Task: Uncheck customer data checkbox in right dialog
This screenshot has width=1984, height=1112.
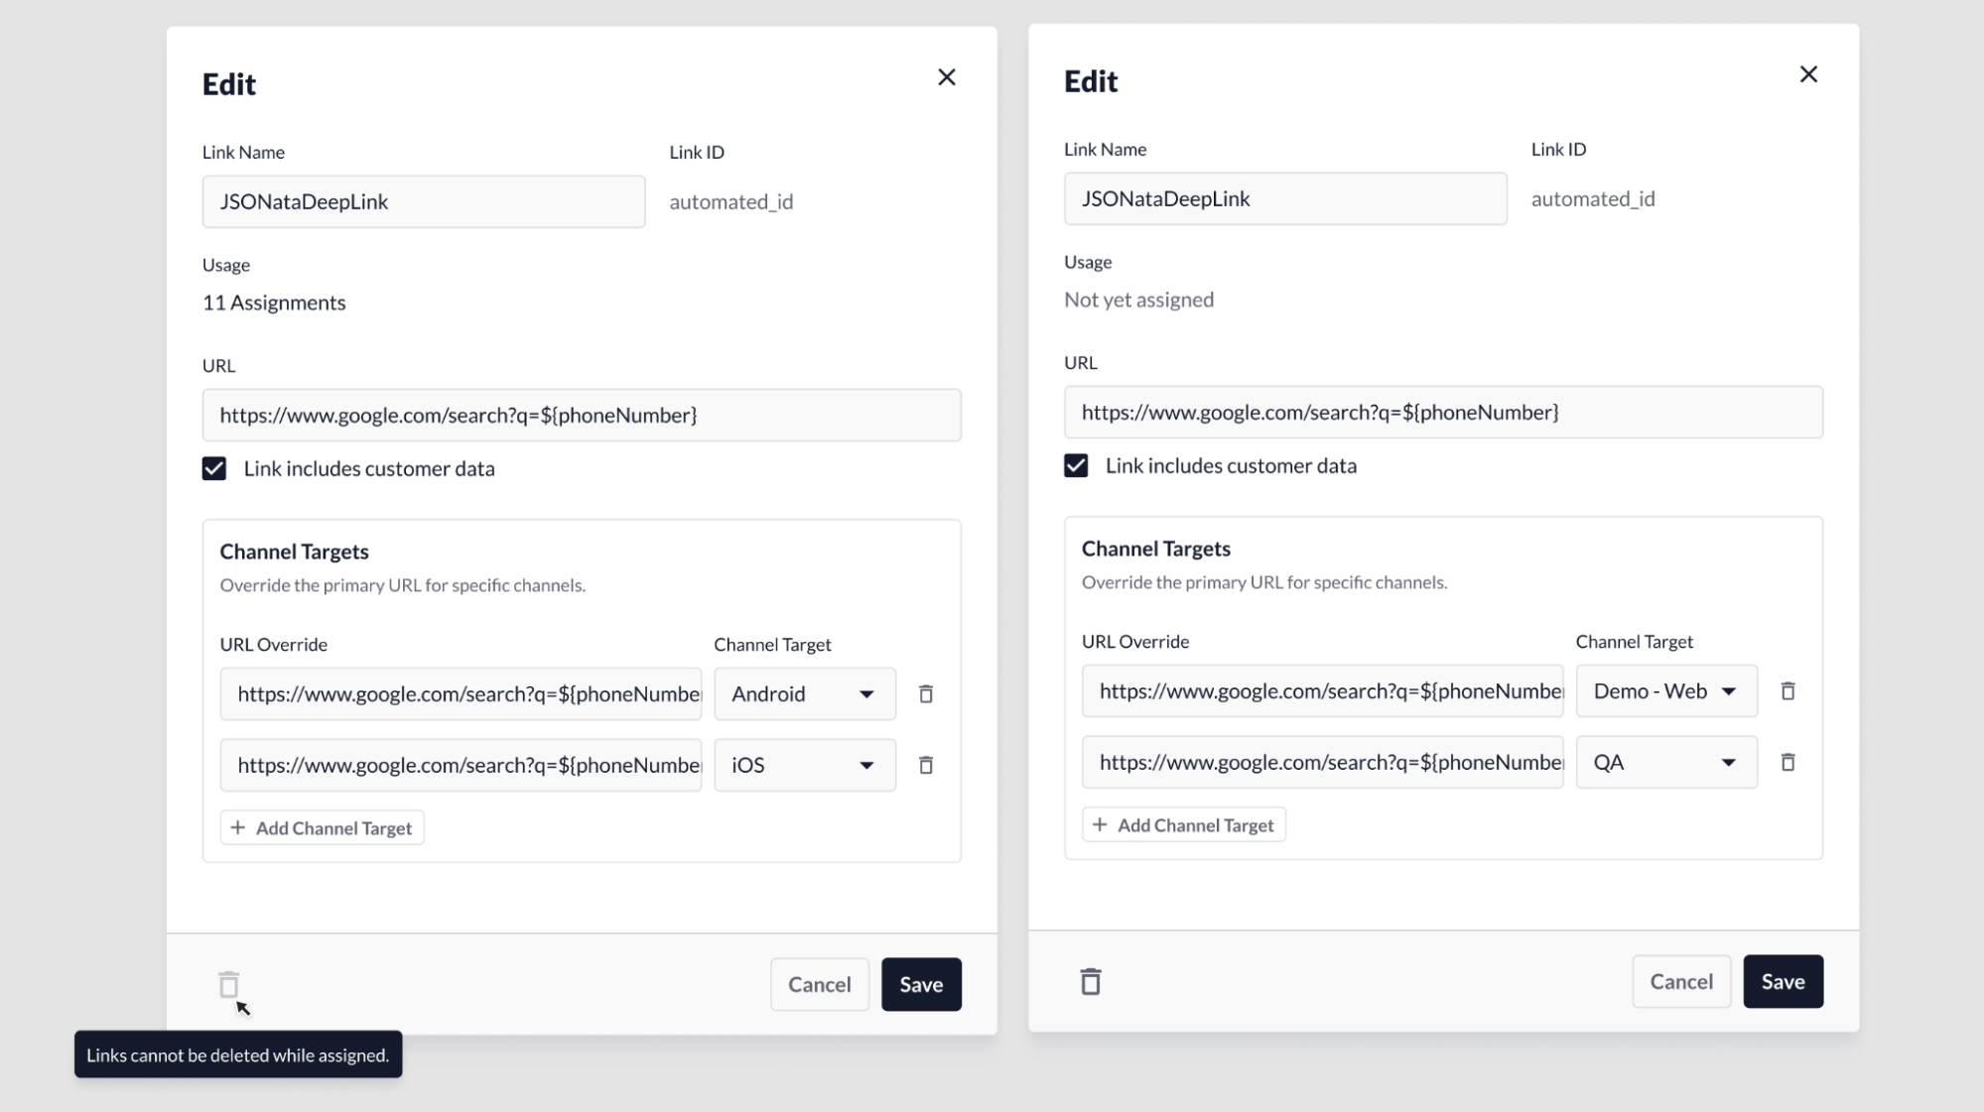Action: tap(1076, 465)
